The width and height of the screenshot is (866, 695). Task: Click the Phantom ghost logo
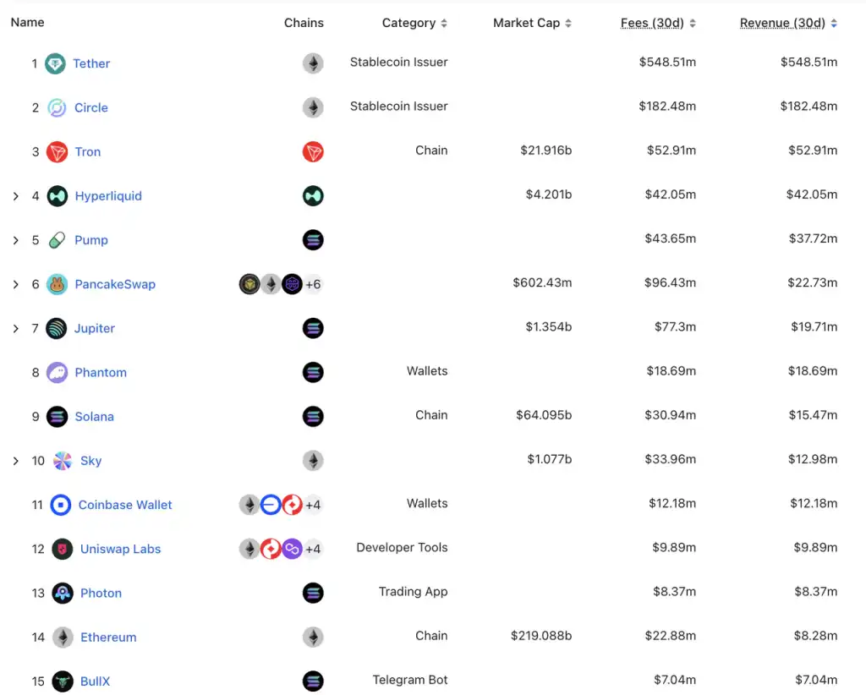pos(58,373)
